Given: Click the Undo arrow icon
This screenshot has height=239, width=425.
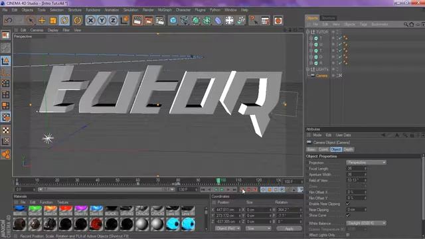Looking at the screenshot, I should pyautogui.click(x=9, y=21).
